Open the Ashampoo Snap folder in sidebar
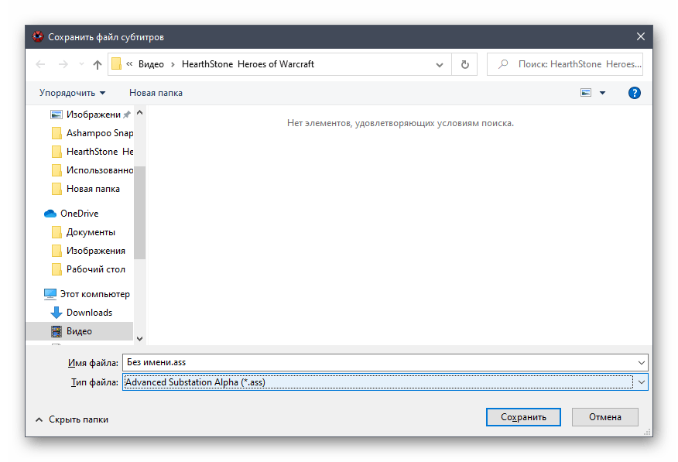The image size is (678, 462). point(91,133)
